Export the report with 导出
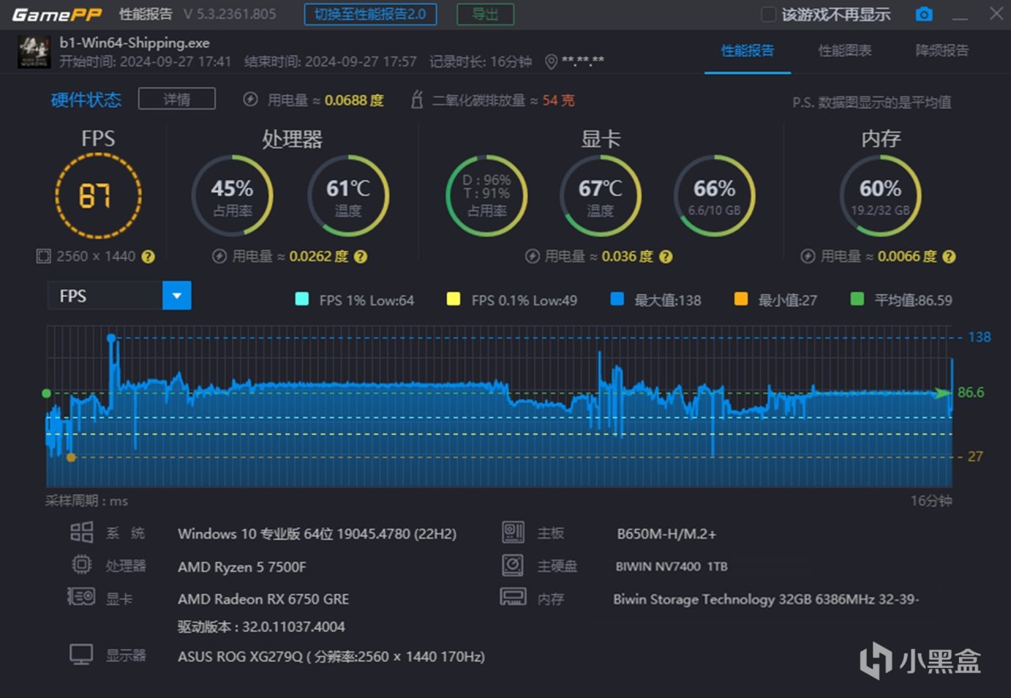The width and height of the screenshot is (1011, 698). (x=485, y=14)
